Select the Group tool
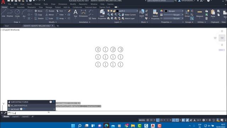This screenshot has height=128, width=227. point(187,14)
